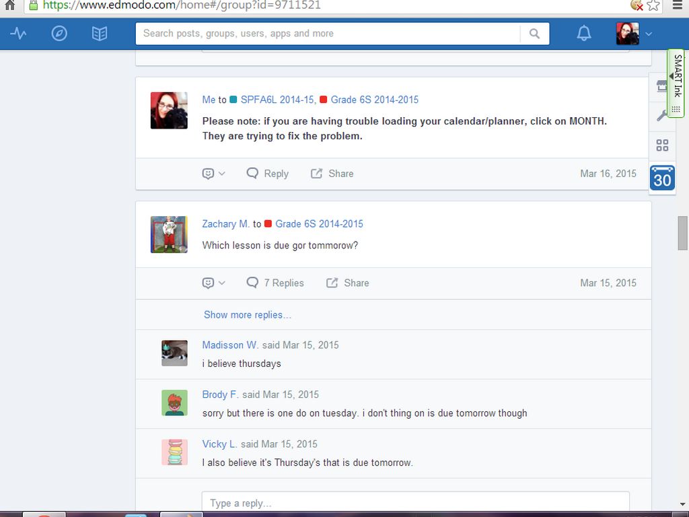Screen dimensions: 689x517
Task: Share Zachary M.'s post
Action: (348, 283)
